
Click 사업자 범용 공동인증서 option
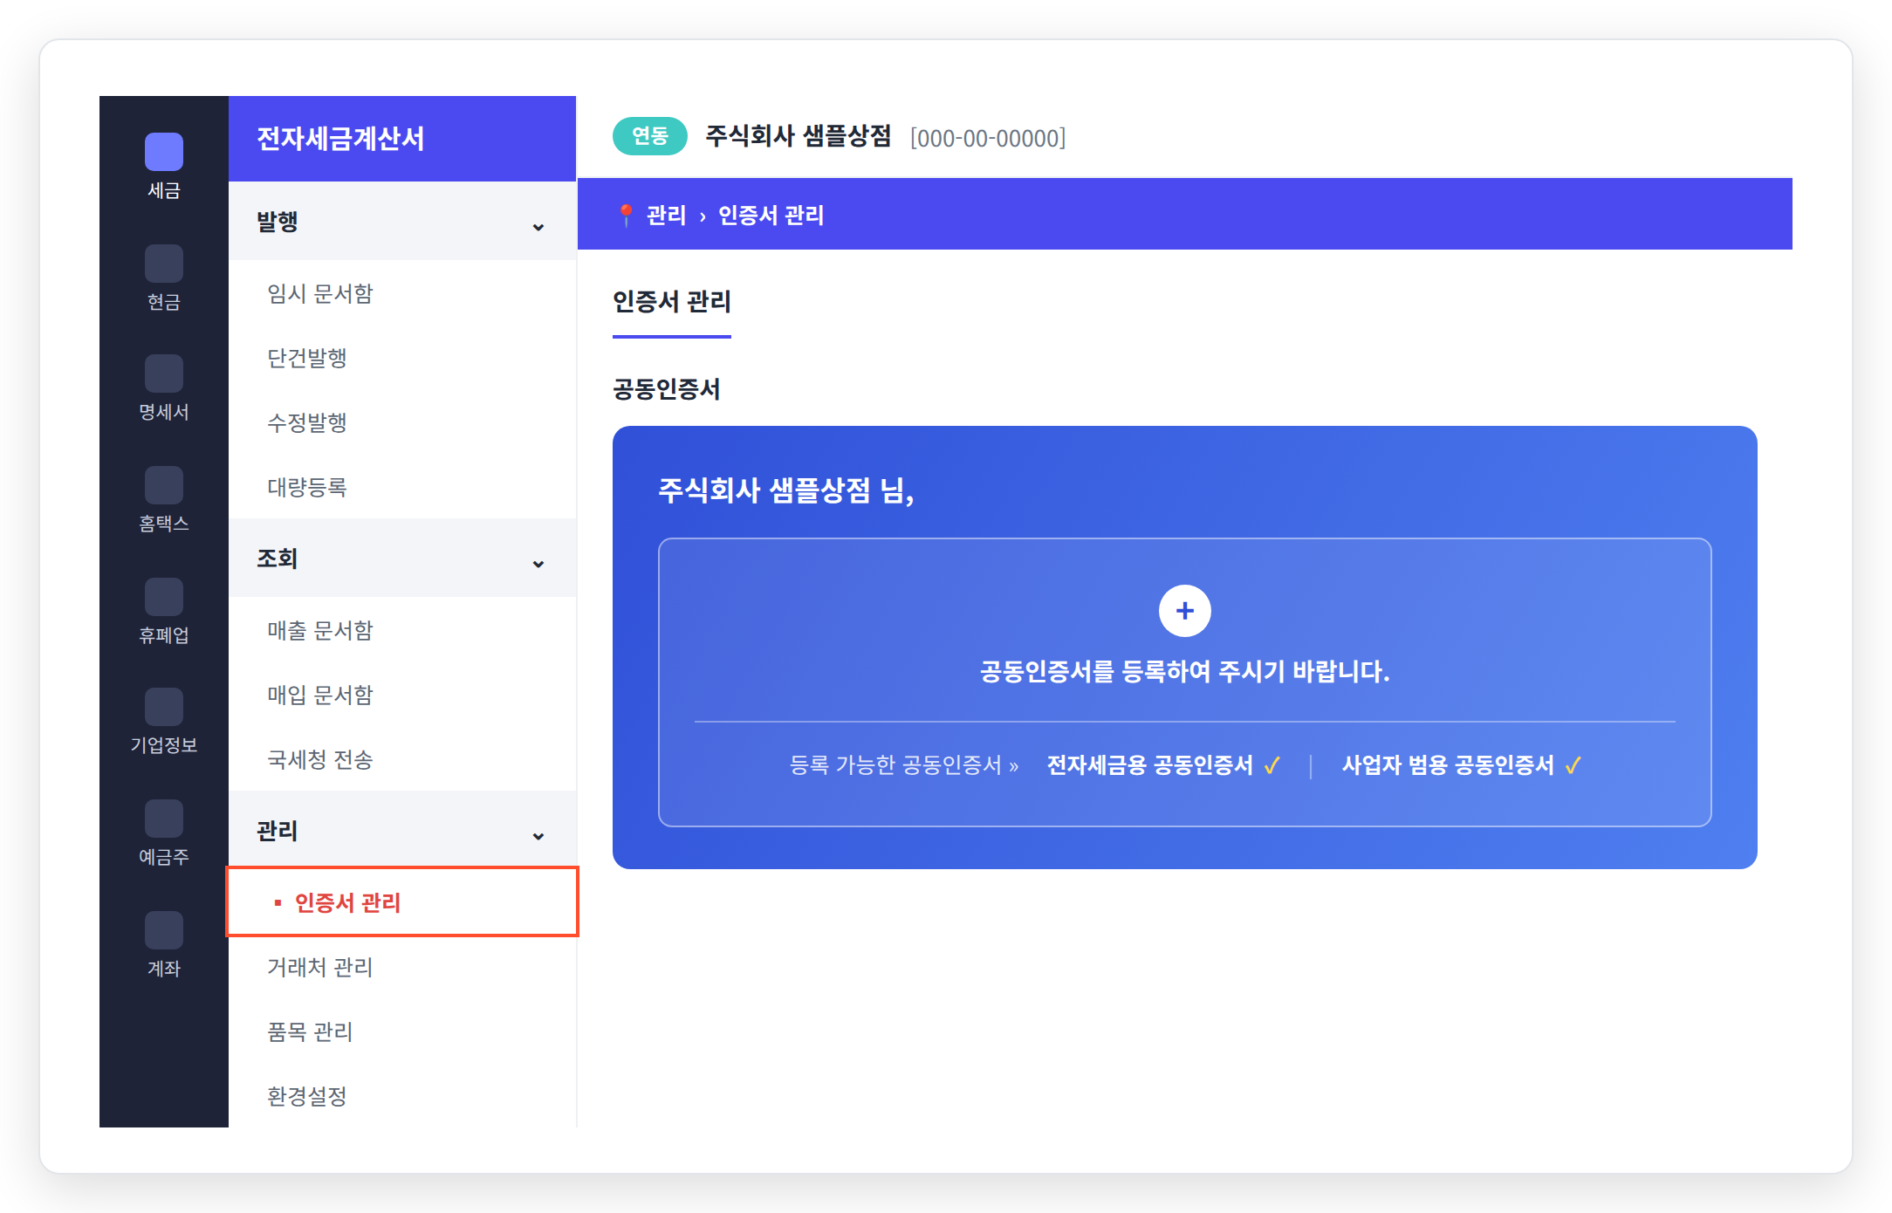(1462, 765)
